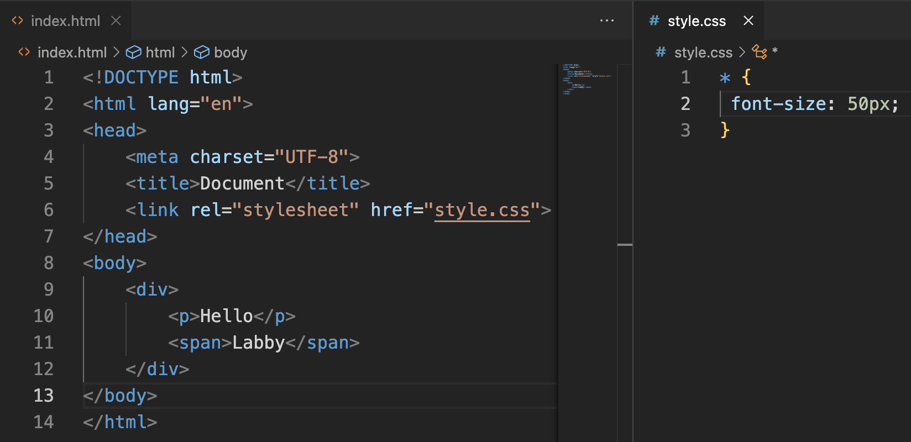The width and height of the screenshot is (911, 442).
Task: Place cursor in the Hello paragraph text
Action: click(226, 316)
